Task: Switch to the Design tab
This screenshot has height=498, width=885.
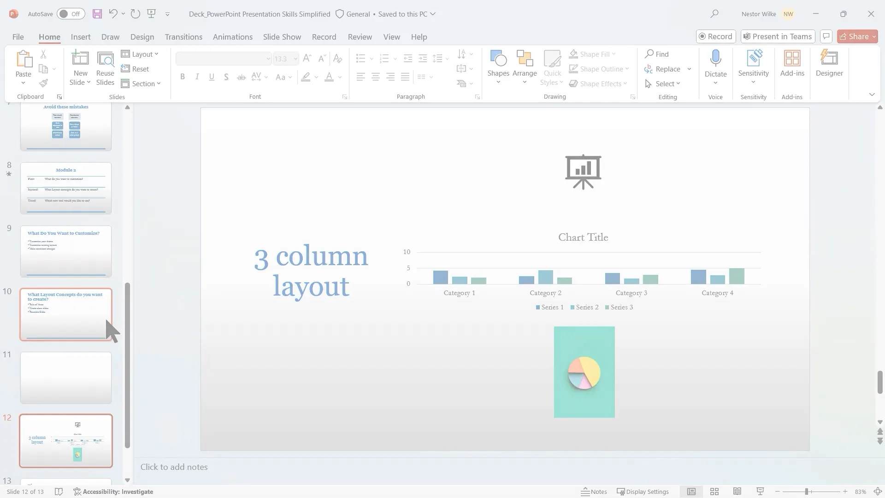Action: (x=142, y=37)
